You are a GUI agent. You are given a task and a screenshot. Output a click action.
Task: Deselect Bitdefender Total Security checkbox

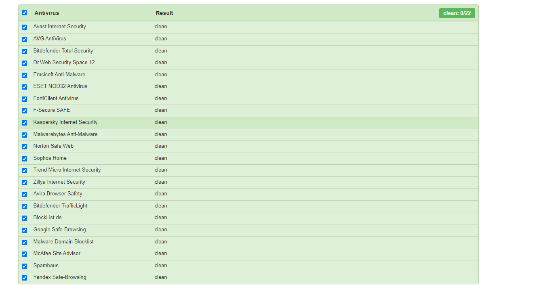click(x=24, y=51)
